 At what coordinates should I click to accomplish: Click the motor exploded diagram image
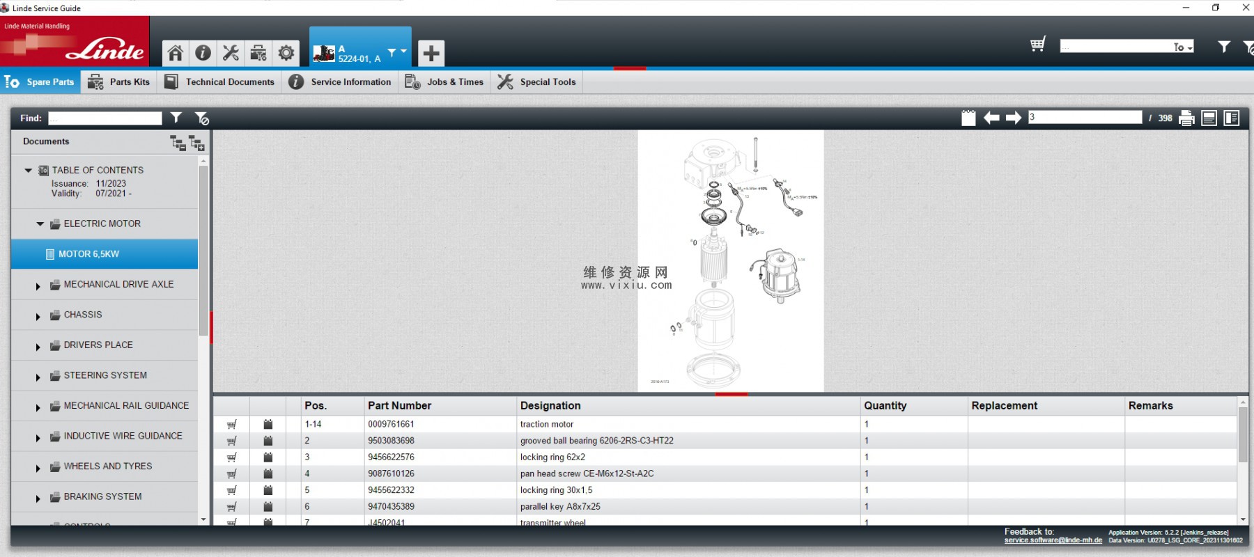[731, 261]
